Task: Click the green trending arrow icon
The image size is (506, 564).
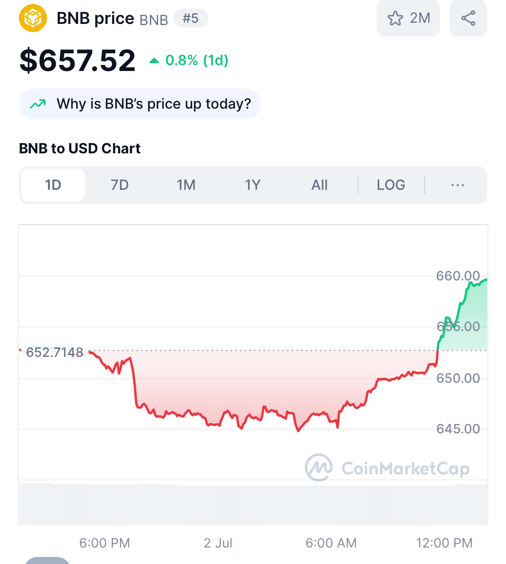Action: [x=38, y=104]
